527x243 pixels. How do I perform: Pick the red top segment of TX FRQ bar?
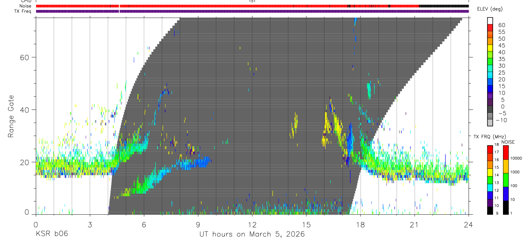tap(490, 149)
